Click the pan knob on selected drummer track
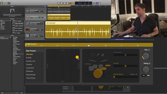This screenshot has height=94, width=167. tap(45, 17)
